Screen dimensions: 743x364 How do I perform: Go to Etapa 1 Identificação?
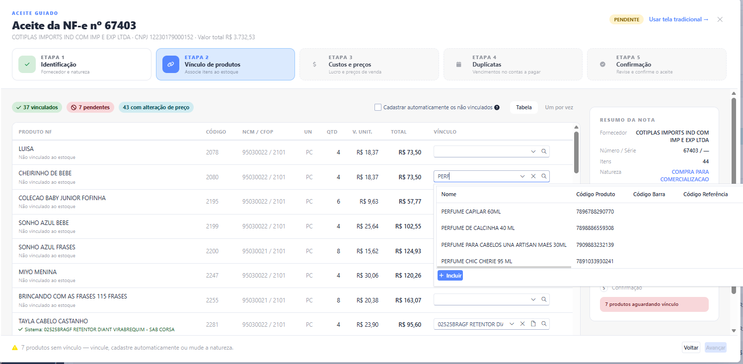coord(81,65)
